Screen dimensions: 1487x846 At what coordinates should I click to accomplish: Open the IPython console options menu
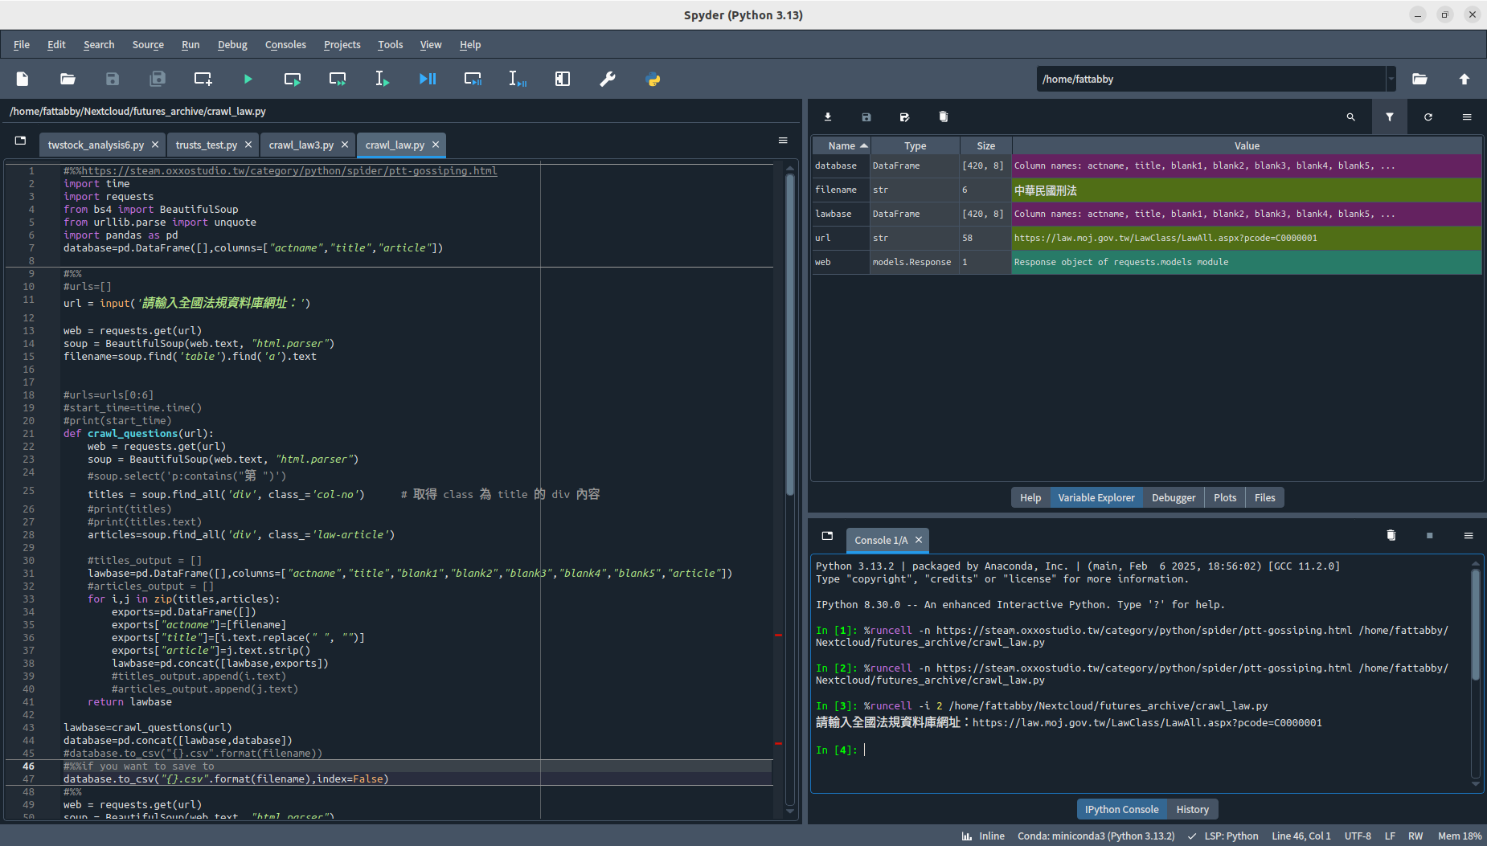coord(1469,536)
